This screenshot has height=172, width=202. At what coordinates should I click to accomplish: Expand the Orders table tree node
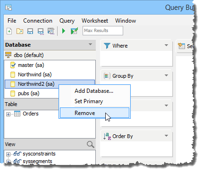[x=8, y=114]
